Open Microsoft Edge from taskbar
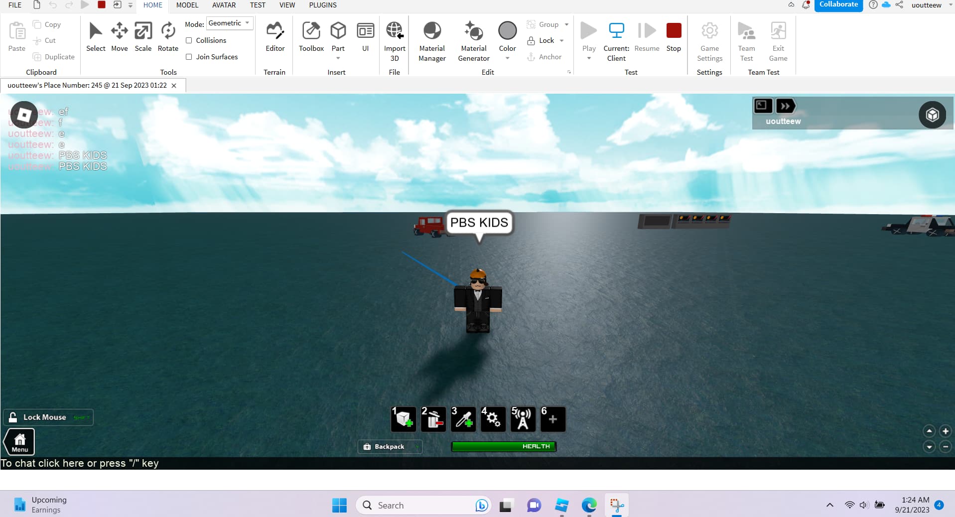Viewport: 955px width, 517px height. 589,505
